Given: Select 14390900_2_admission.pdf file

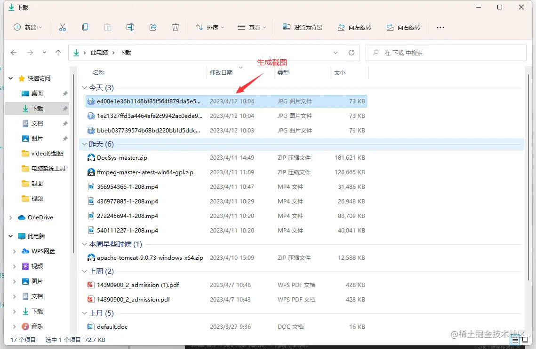Looking at the screenshot, I should [x=226, y=300].
